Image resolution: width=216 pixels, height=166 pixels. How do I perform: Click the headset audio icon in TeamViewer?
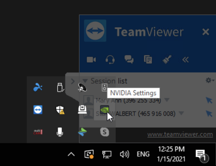click(110, 60)
